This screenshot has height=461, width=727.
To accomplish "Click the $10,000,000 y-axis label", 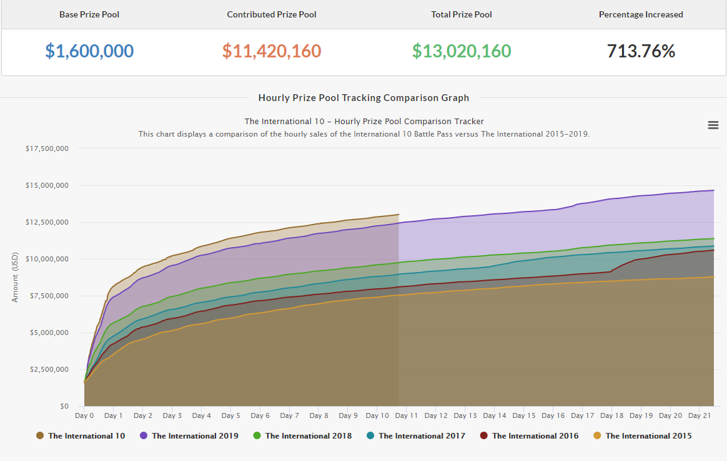I will point(47,259).
